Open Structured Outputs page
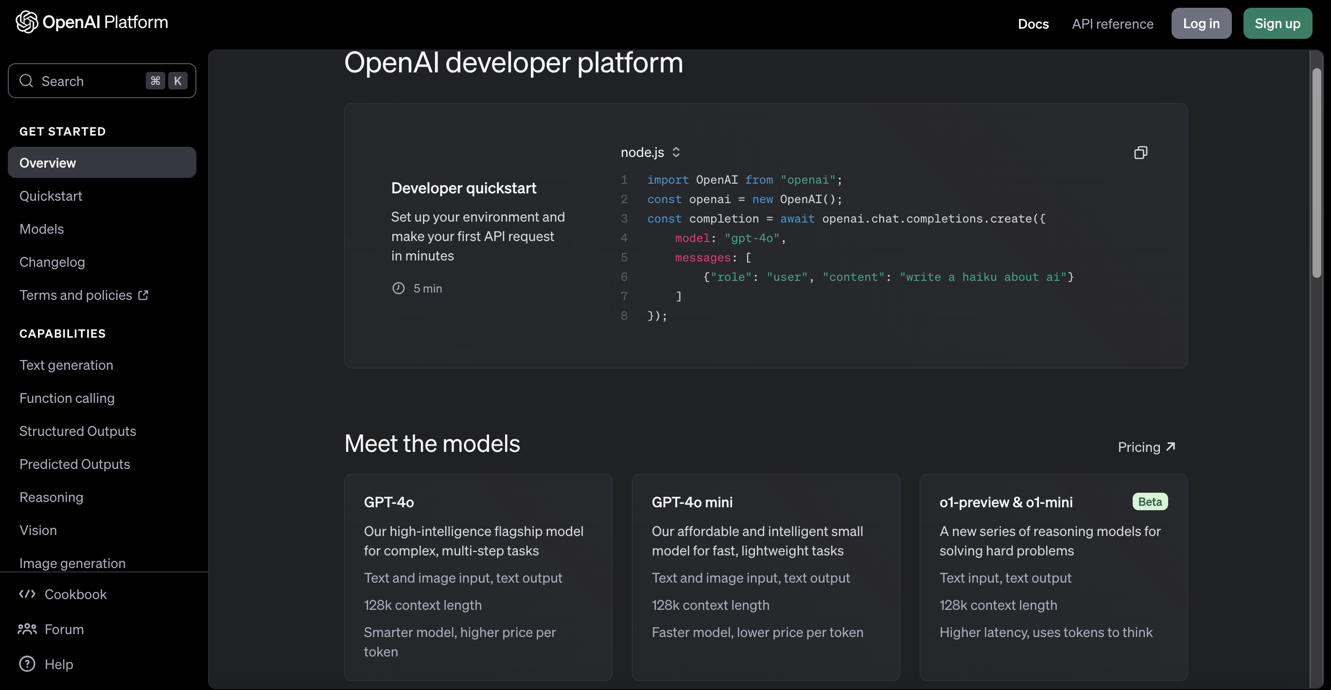 pyautogui.click(x=77, y=431)
